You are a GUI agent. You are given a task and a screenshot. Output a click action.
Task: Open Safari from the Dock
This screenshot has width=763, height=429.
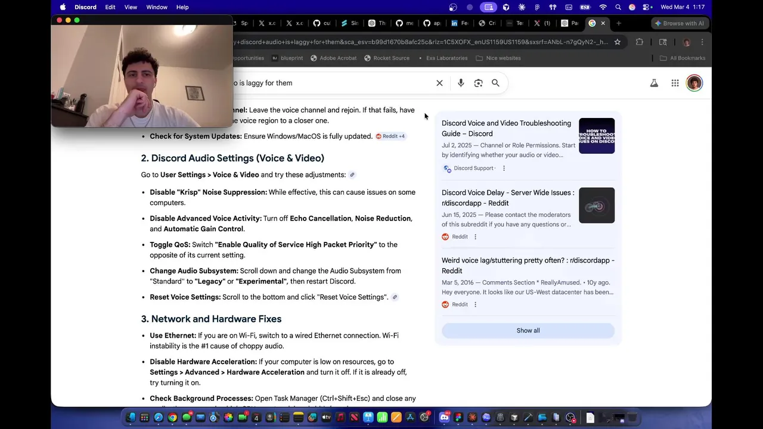[159, 418]
